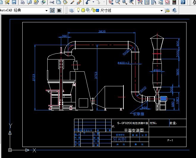Viewport: 196px width, 158px height.
Task: Select the 数量: label in title block
Action: coord(173,123)
